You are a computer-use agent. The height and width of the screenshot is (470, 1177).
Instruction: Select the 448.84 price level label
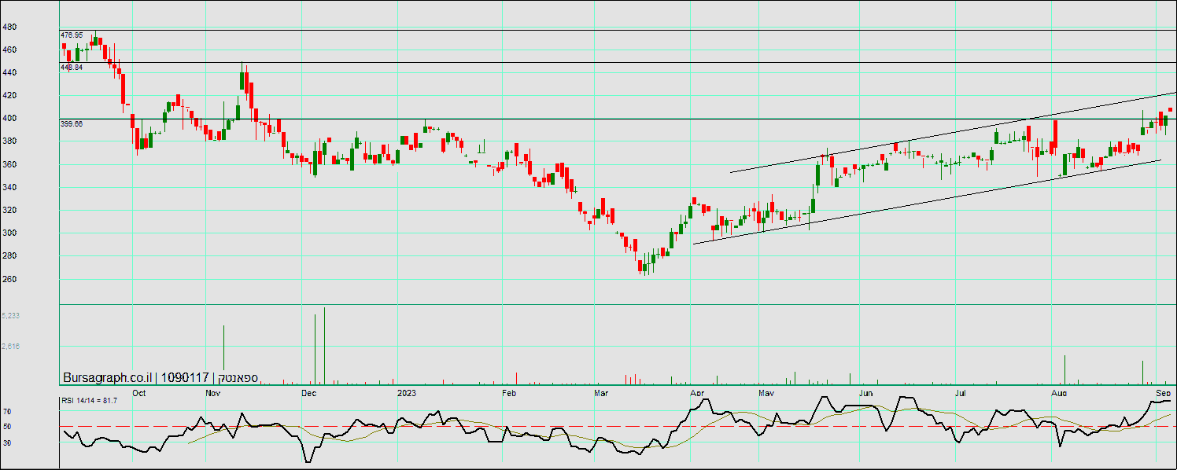pos(72,68)
